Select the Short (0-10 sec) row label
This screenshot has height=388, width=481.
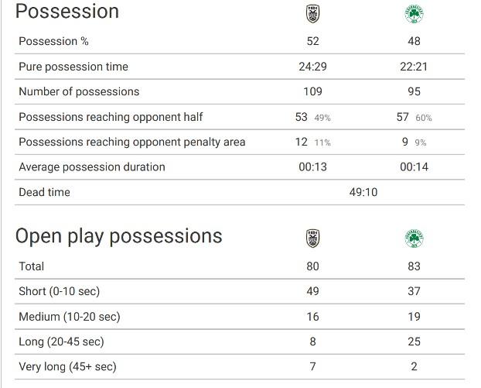click(60, 291)
